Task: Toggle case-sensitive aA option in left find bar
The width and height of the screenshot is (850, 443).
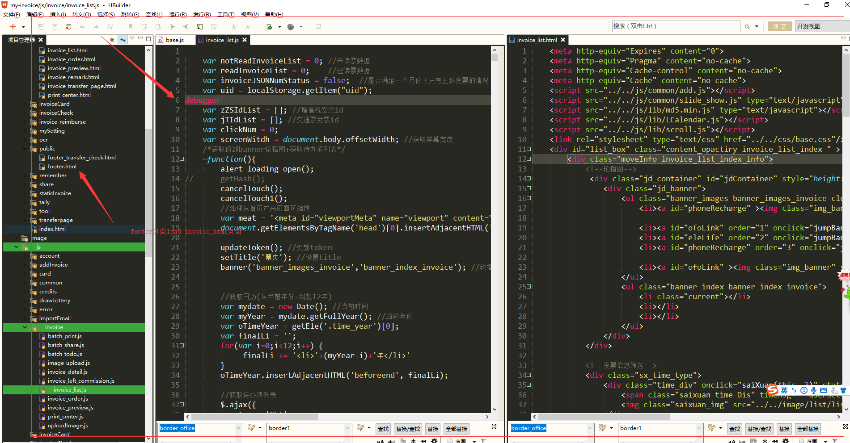Action: (381, 441)
